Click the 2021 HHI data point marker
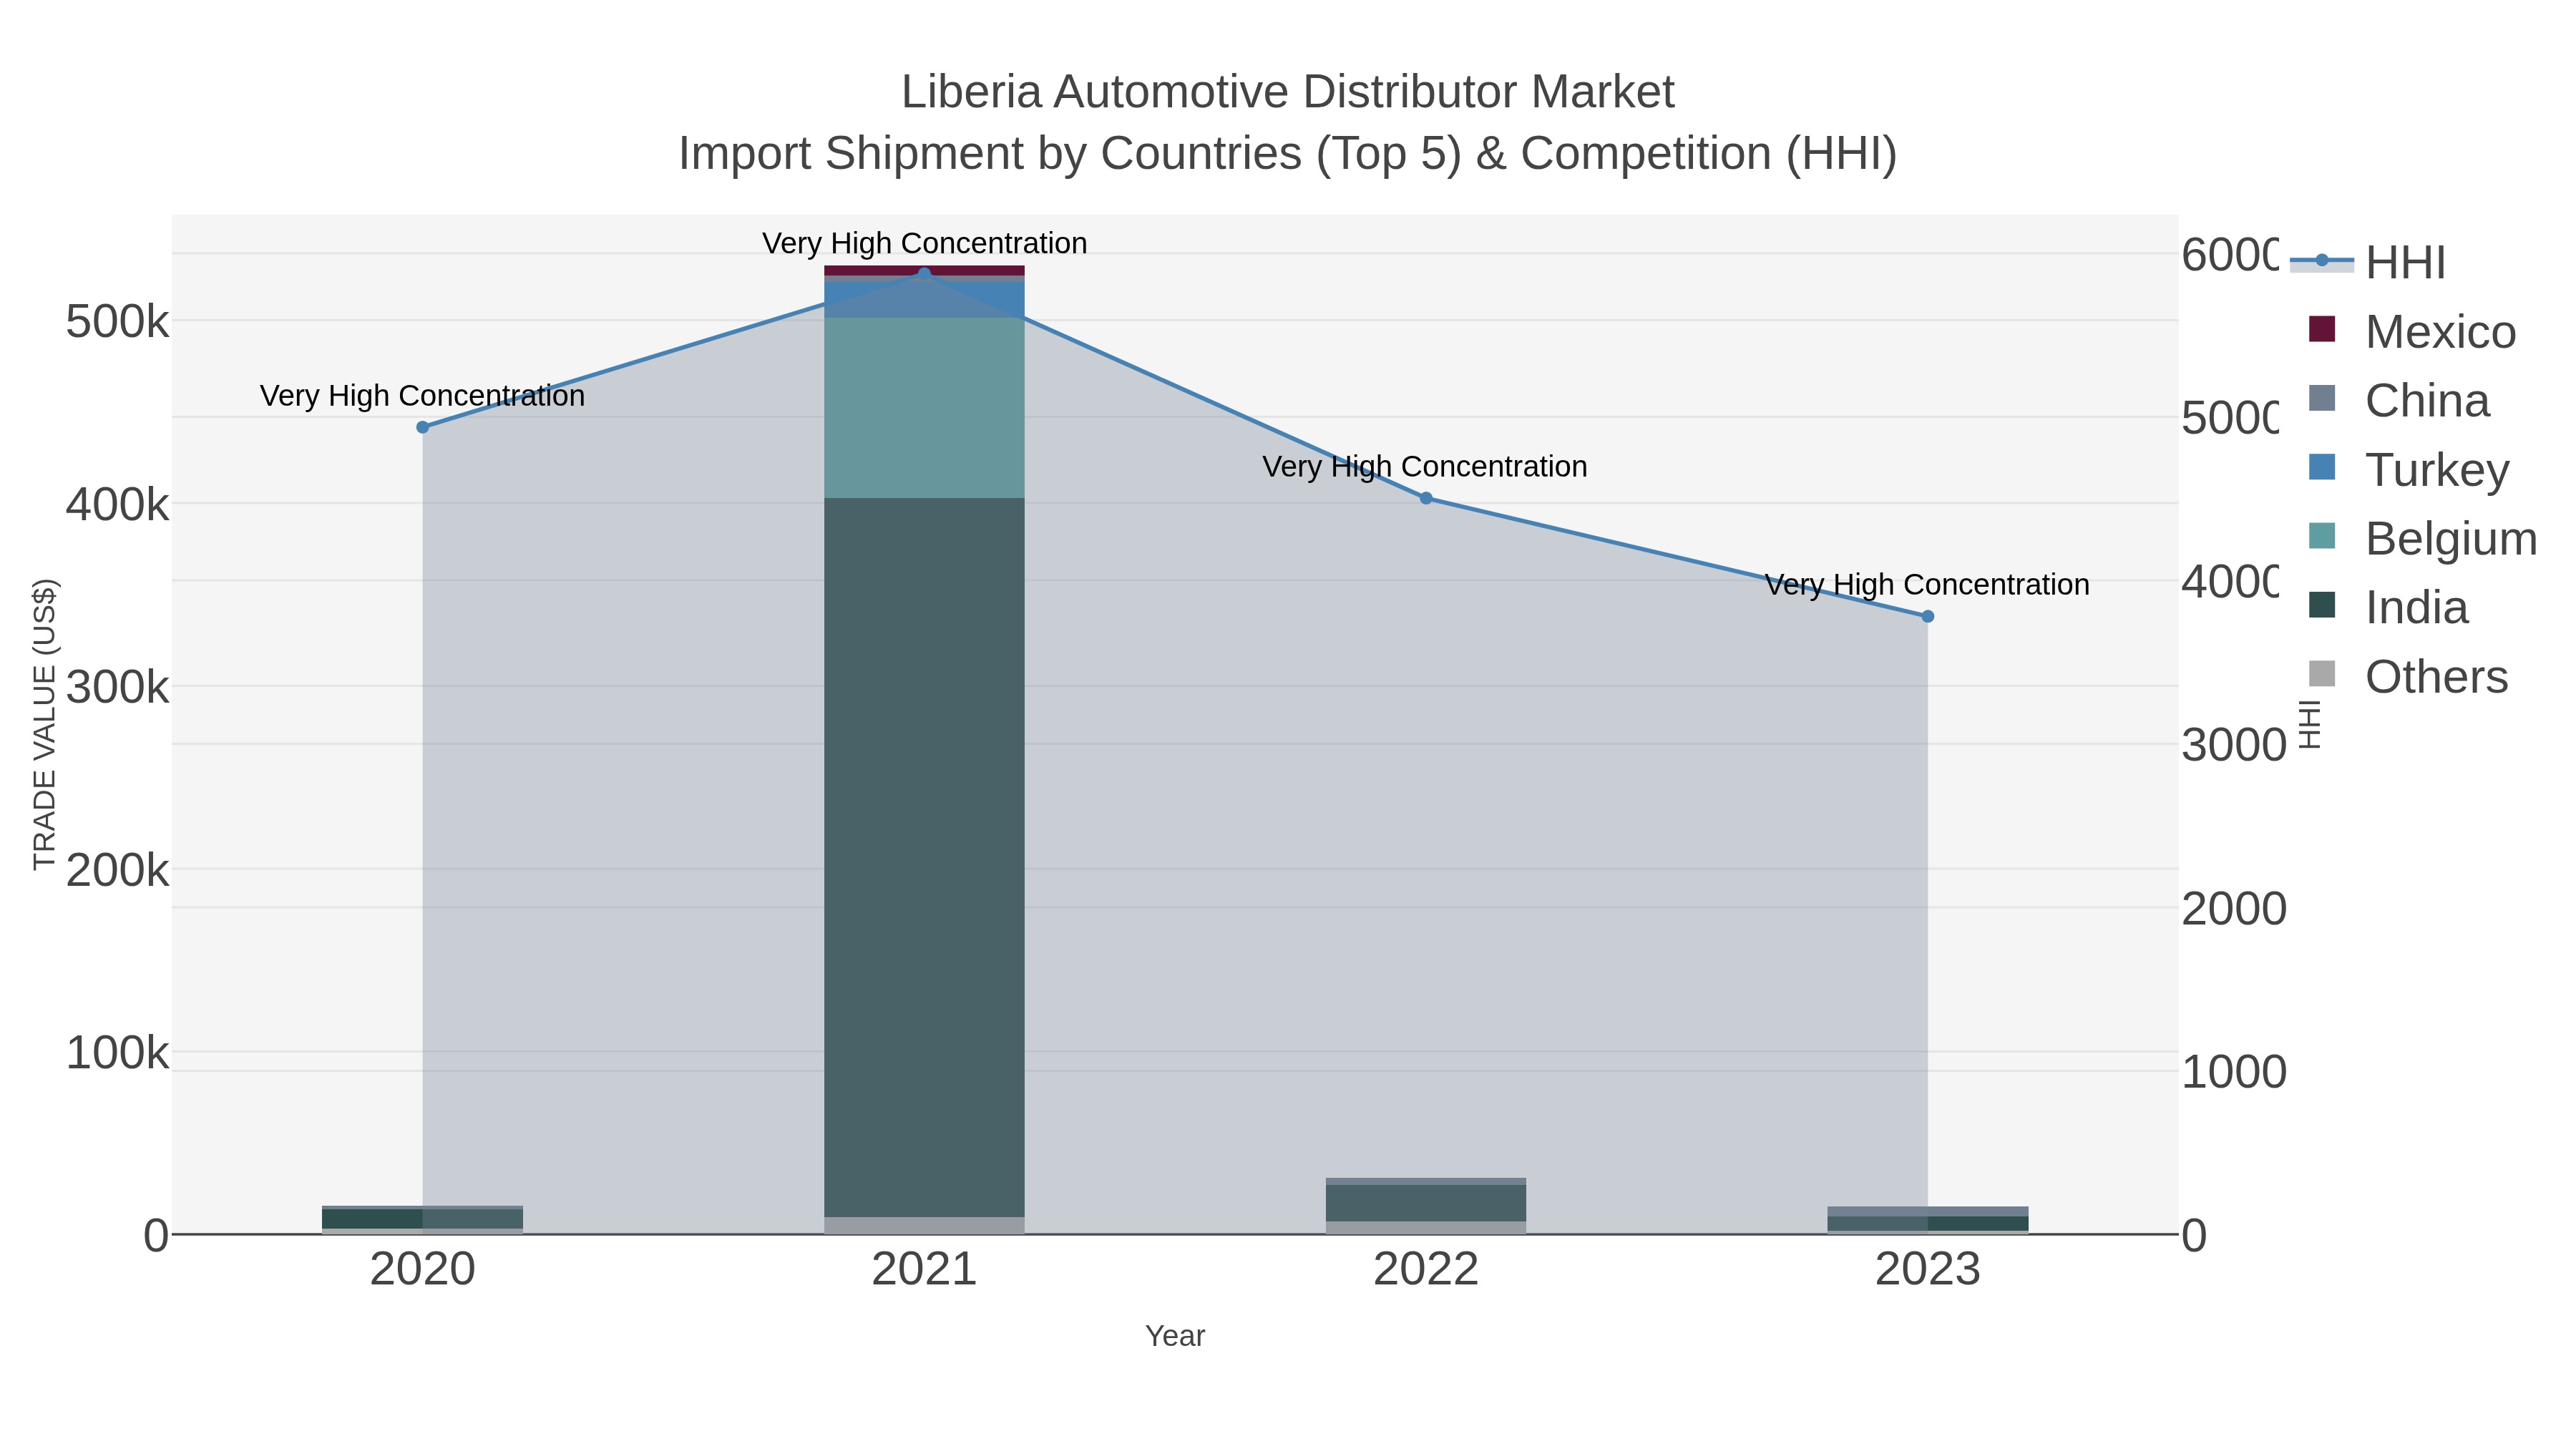The image size is (2576, 1449). (924, 274)
